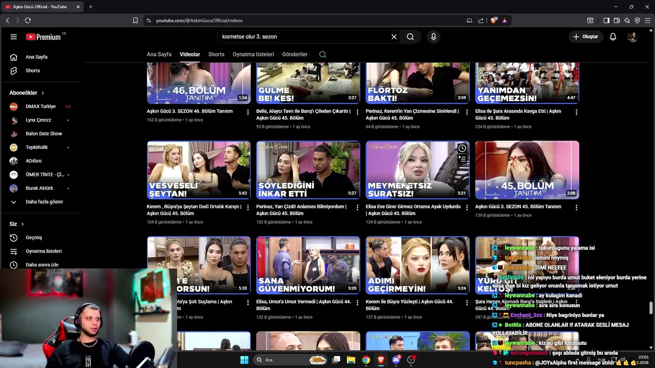Image resolution: width=655 pixels, height=368 pixels.
Task: Reload the page
Action: (28, 20)
